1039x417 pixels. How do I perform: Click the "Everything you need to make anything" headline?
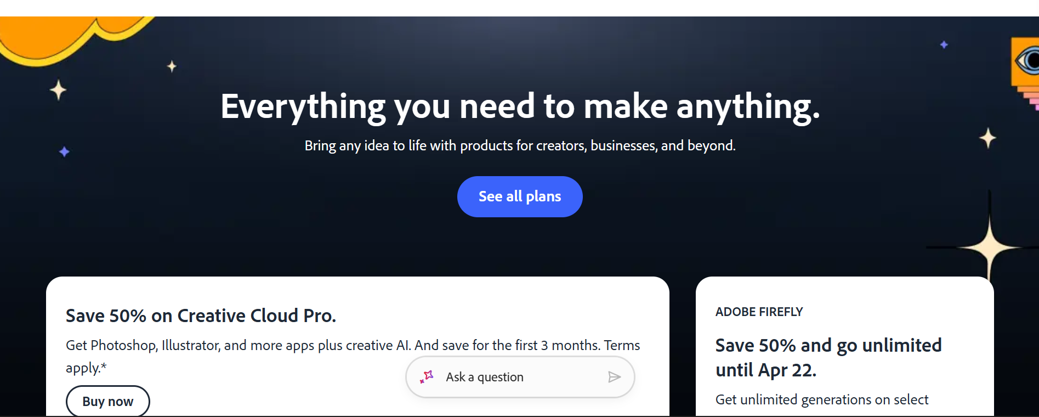[x=520, y=106]
